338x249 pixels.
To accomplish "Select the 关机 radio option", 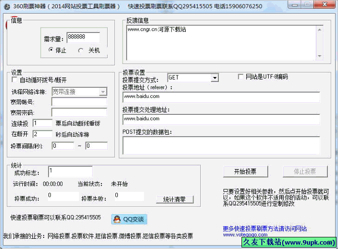I will coord(80,50).
